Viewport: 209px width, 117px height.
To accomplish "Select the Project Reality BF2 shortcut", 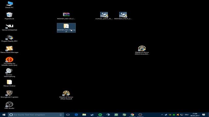I will [9, 38].
